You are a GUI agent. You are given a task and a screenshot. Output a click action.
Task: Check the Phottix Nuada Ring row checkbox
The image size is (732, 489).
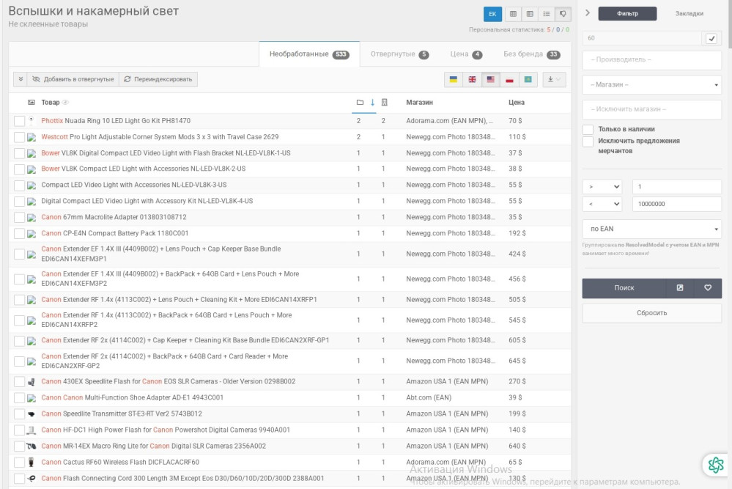tap(19, 121)
